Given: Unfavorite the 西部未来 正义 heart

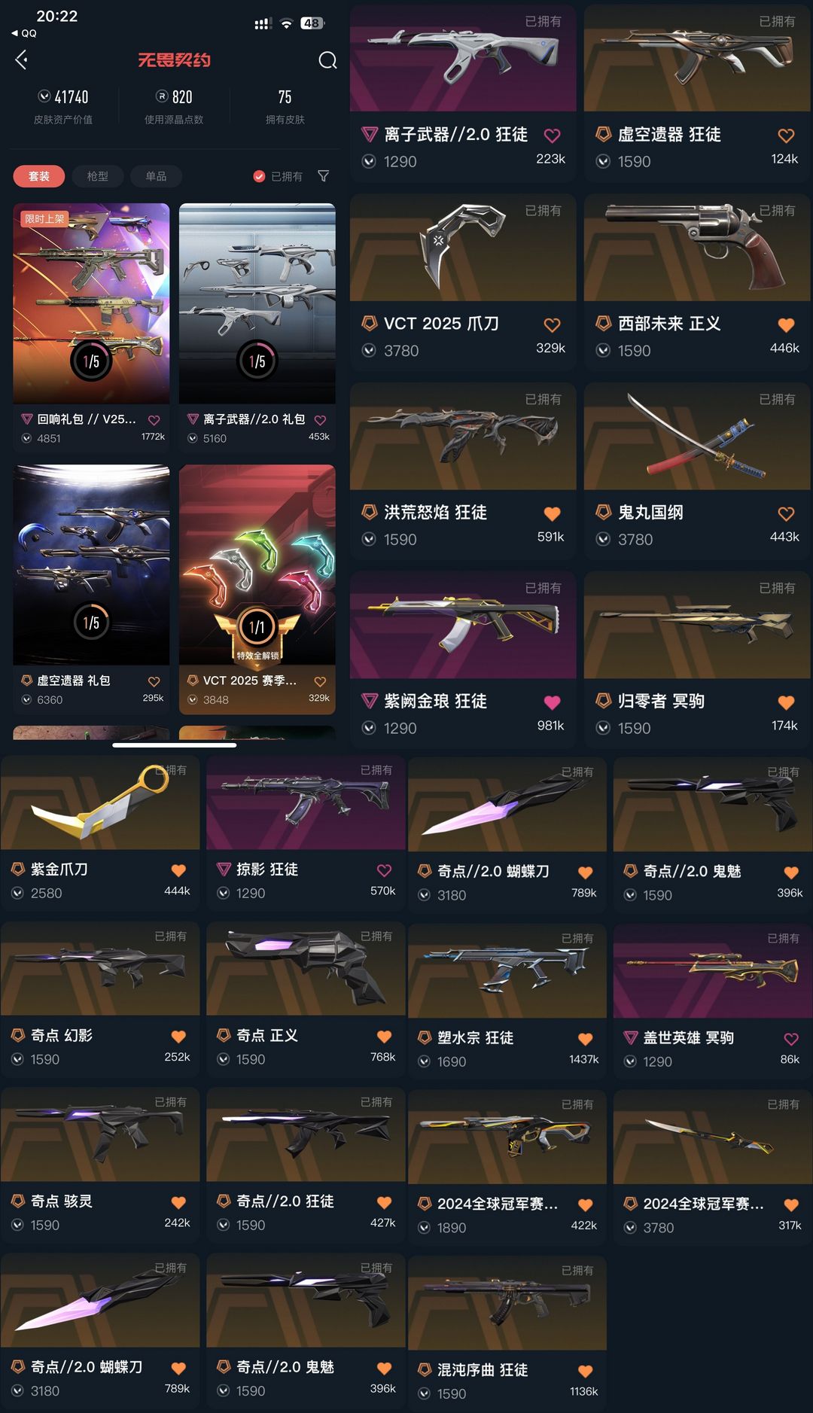Looking at the screenshot, I should pyautogui.click(x=786, y=324).
